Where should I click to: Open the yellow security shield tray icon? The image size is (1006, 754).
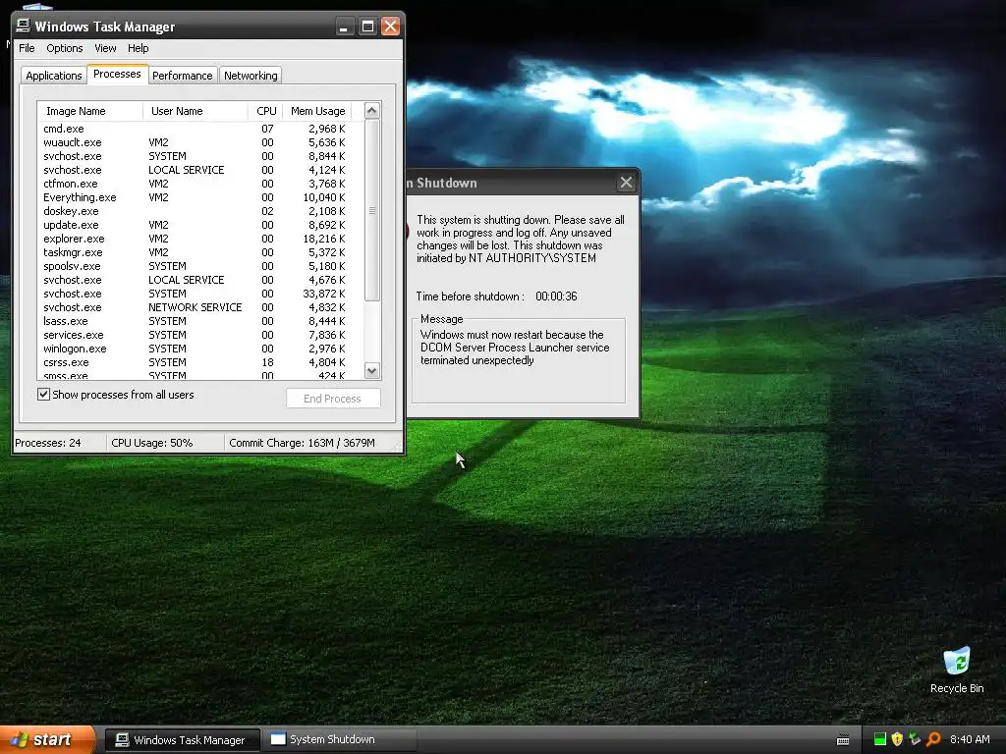click(x=897, y=739)
